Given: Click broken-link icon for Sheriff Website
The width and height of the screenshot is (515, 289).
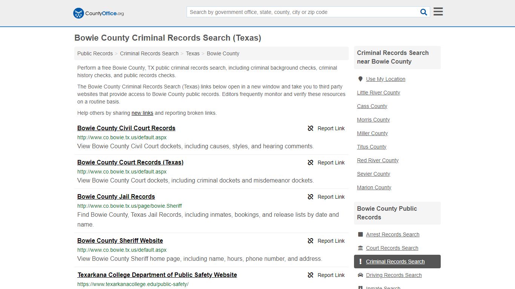Looking at the screenshot, I should click(x=310, y=241).
